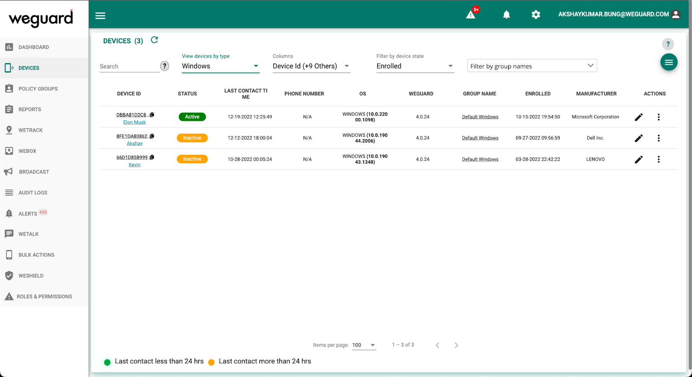Open device ID DBBA81D2C8 link
692x377 pixels.
click(x=132, y=115)
